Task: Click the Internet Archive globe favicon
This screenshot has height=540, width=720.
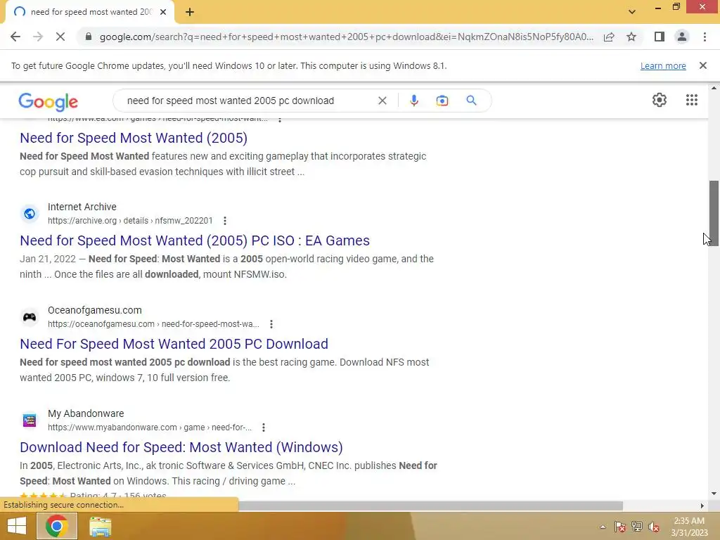Action: (30, 214)
